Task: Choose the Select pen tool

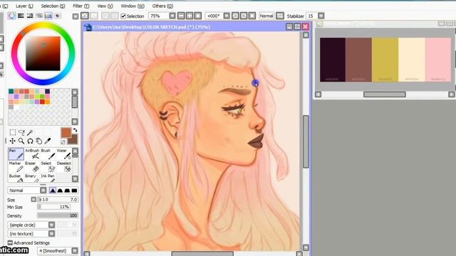Action: pyautogui.click(x=48, y=167)
